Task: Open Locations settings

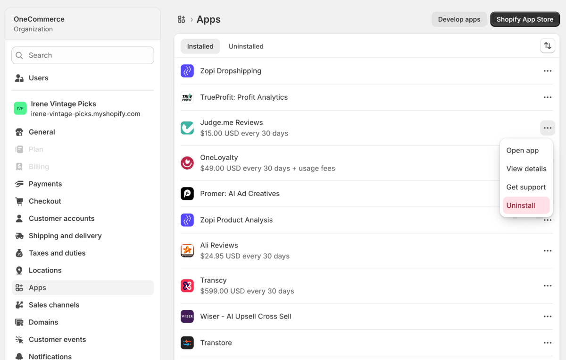Action: pyautogui.click(x=83, y=270)
